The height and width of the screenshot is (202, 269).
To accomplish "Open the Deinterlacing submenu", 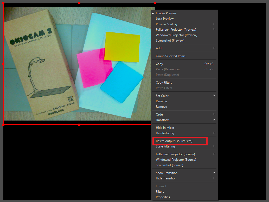I will click(x=165, y=133).
